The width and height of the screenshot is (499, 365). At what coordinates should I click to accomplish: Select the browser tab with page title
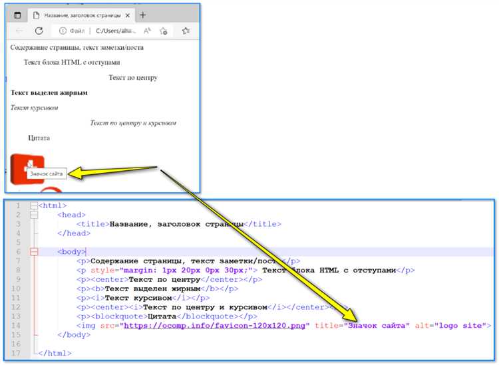click(x=81, y=15)
